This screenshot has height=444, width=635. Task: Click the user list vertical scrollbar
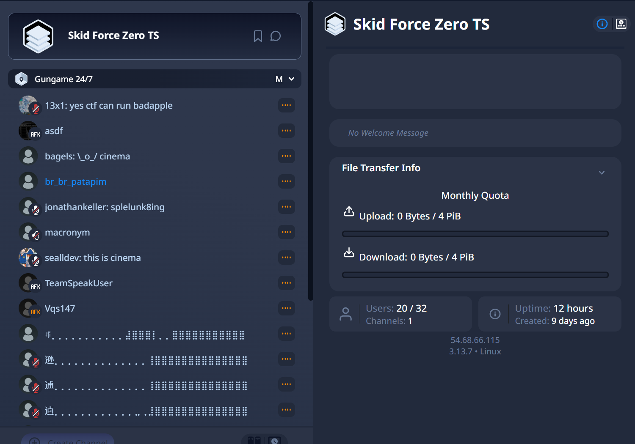tap(311, 151)
